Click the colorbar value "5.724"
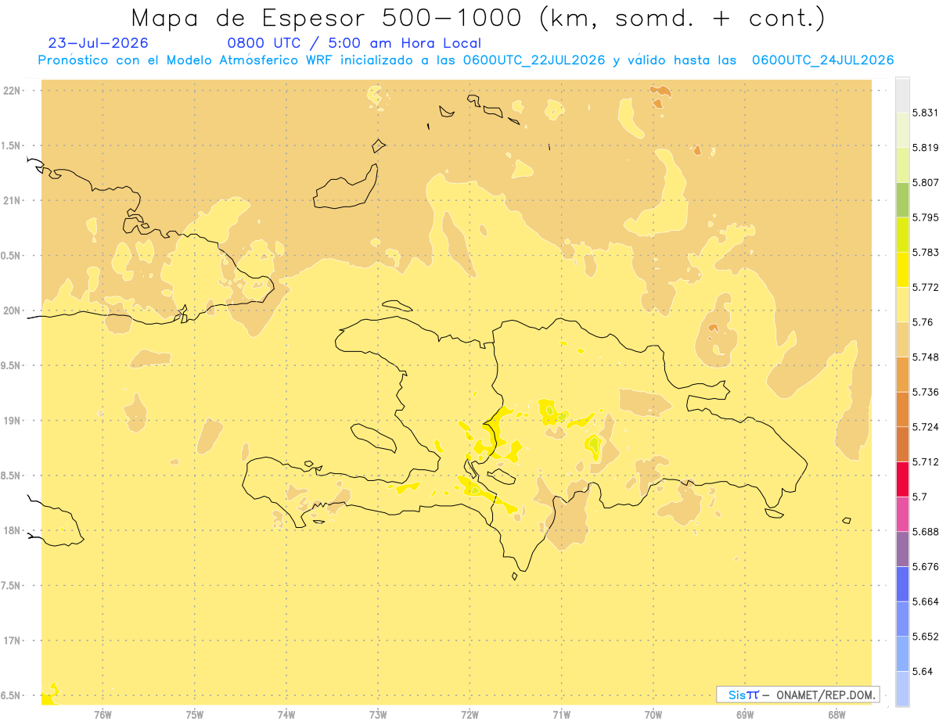 (x=926, y=426)
